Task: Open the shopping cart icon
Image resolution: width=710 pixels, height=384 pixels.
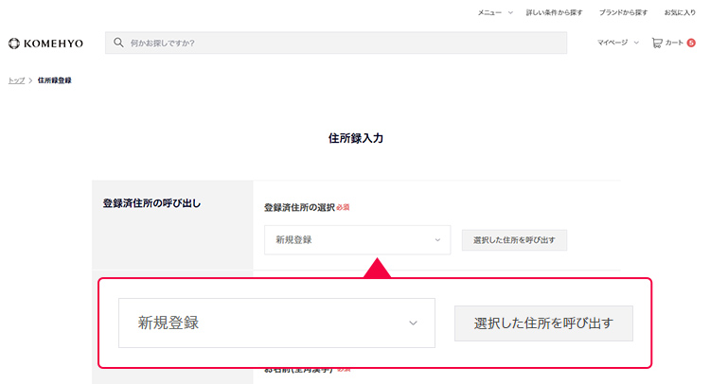Action: coord(657,43)
